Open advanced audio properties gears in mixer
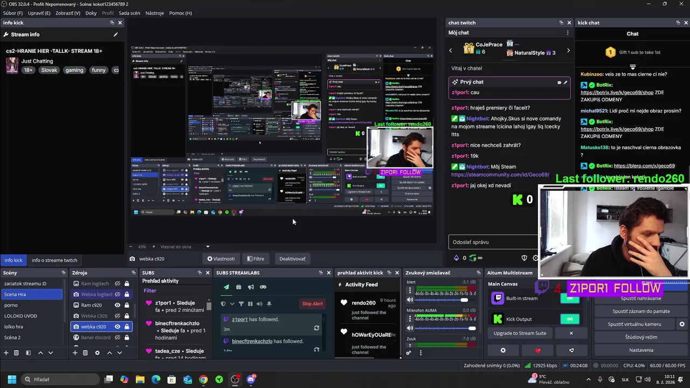 tap(409, 353)
